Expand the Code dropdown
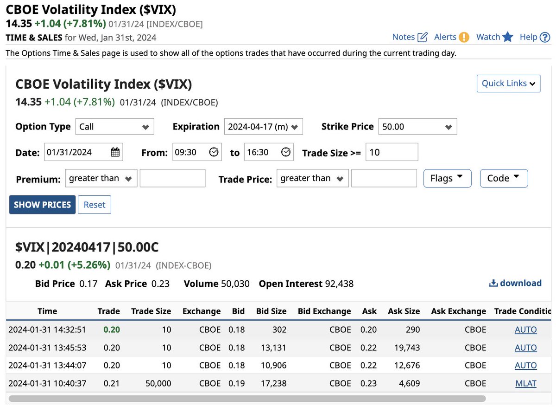Image resolution: width=556 pixels, height=413 pixels. [x=504, y=178]
